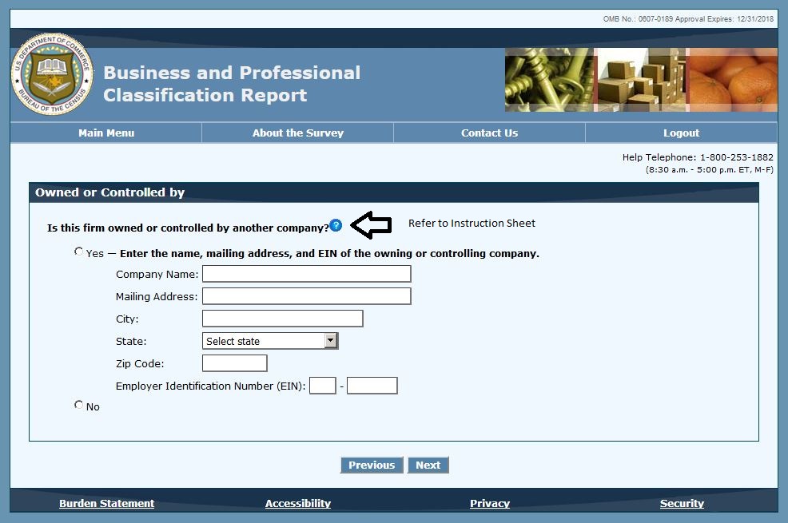Open the Burden Statement link
The height and width of the screenshot is (523, 788).
tap(106, 503)
